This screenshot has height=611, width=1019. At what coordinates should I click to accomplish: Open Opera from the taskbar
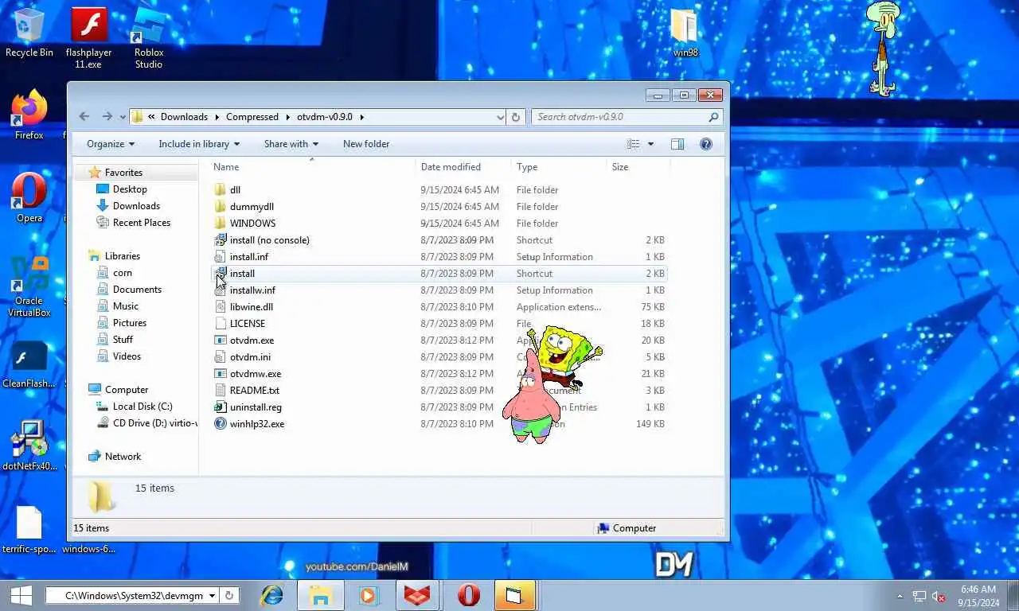pos(468,595)
